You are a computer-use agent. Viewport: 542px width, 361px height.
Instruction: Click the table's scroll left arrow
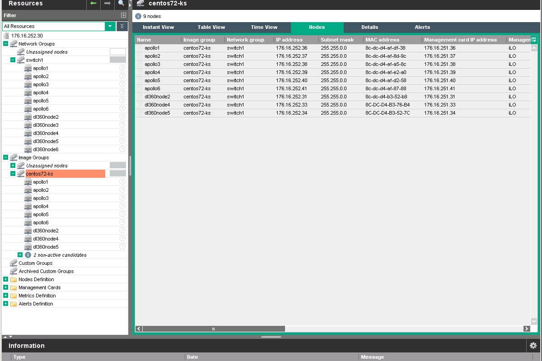tap(139, 329)
